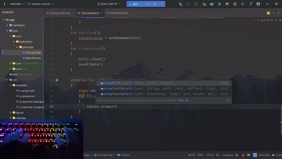Click the red Stop app button

155,4
